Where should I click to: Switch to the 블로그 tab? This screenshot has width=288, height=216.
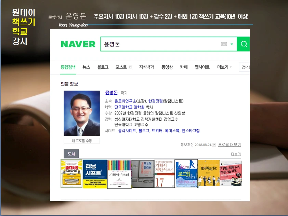103,67
